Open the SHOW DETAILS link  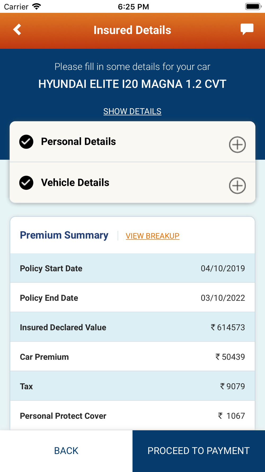[x=132, y=111]
